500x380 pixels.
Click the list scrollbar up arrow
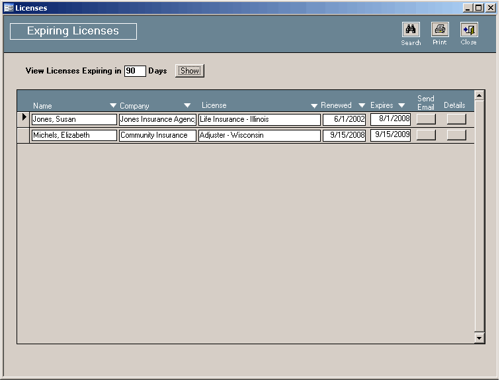(x=479, y=95)
